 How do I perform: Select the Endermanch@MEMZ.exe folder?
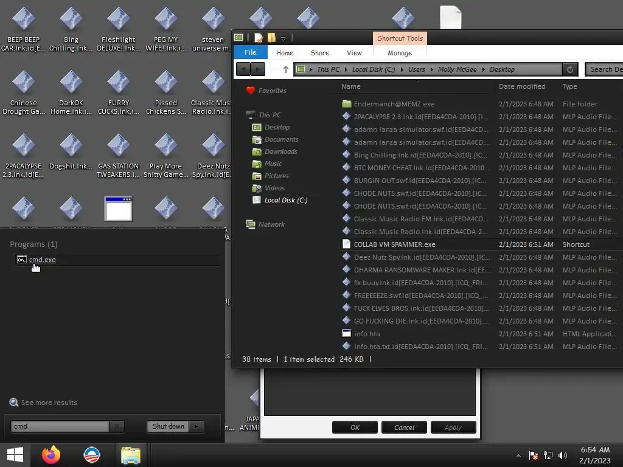coord(394,104)
